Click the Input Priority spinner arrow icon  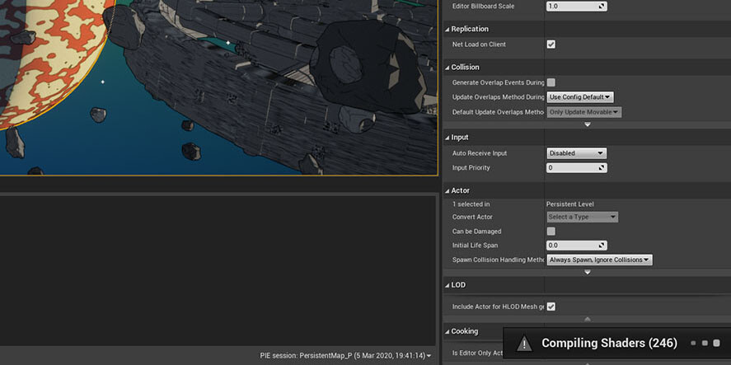(x=602, y=168)
